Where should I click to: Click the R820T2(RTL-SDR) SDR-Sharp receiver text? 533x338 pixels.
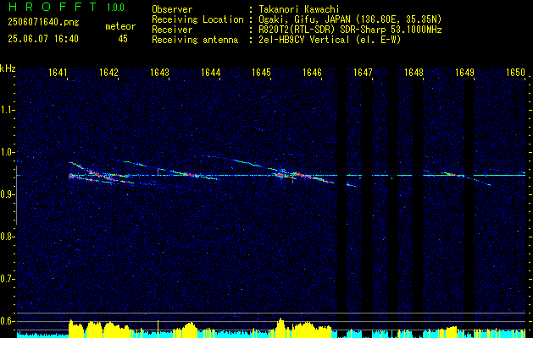350,30
